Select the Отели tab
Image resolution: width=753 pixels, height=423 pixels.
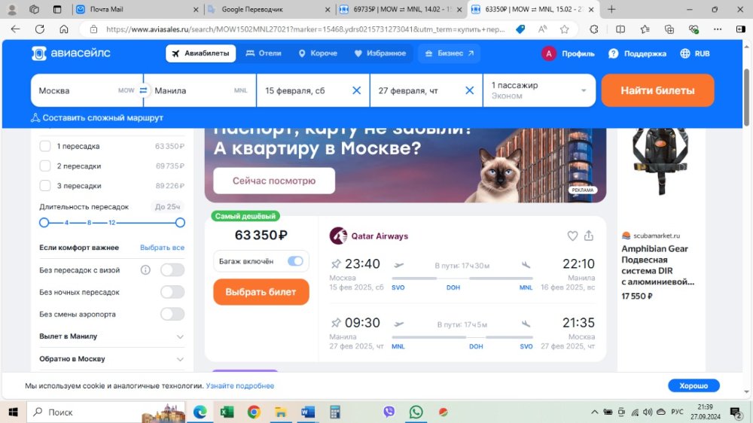pyautogui.click(x=264, y=53)
